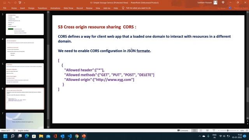The height and width of the screenshot is (140, 249).
Task: Click the zoom out minus button
Action: (219, 131)
